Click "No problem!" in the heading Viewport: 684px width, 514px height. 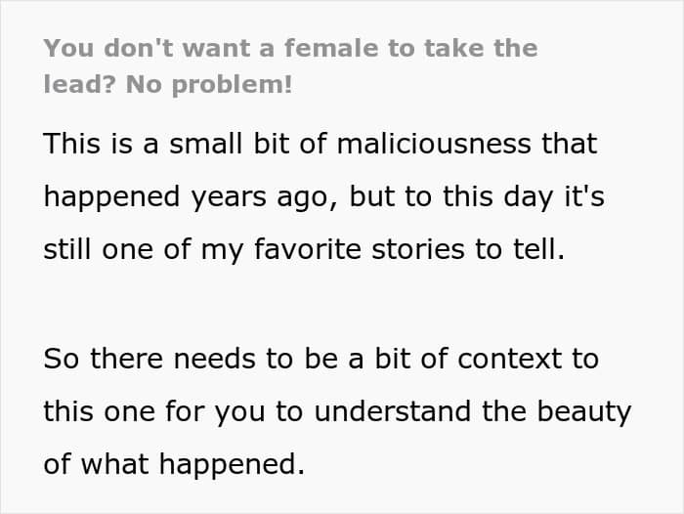209,85
